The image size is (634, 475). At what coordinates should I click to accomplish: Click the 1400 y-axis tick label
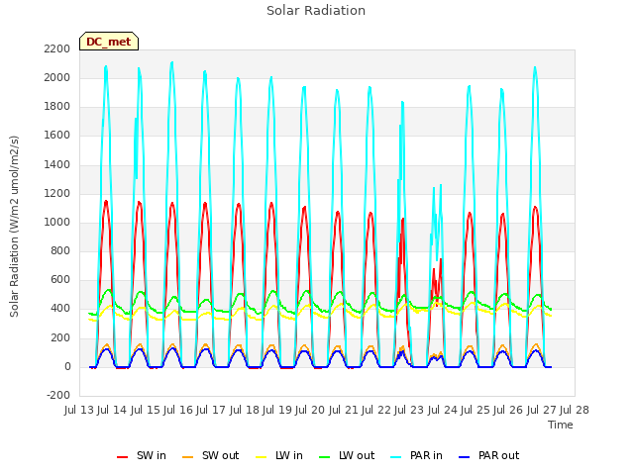point(57,165)
